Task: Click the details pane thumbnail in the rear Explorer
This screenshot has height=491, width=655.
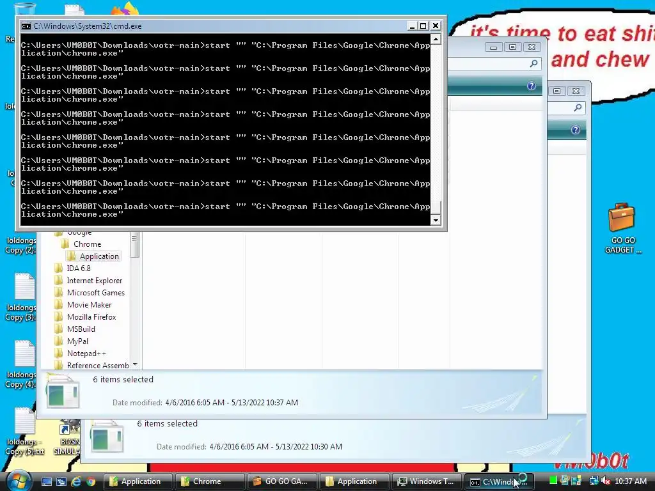Action: tap(107, 435)
